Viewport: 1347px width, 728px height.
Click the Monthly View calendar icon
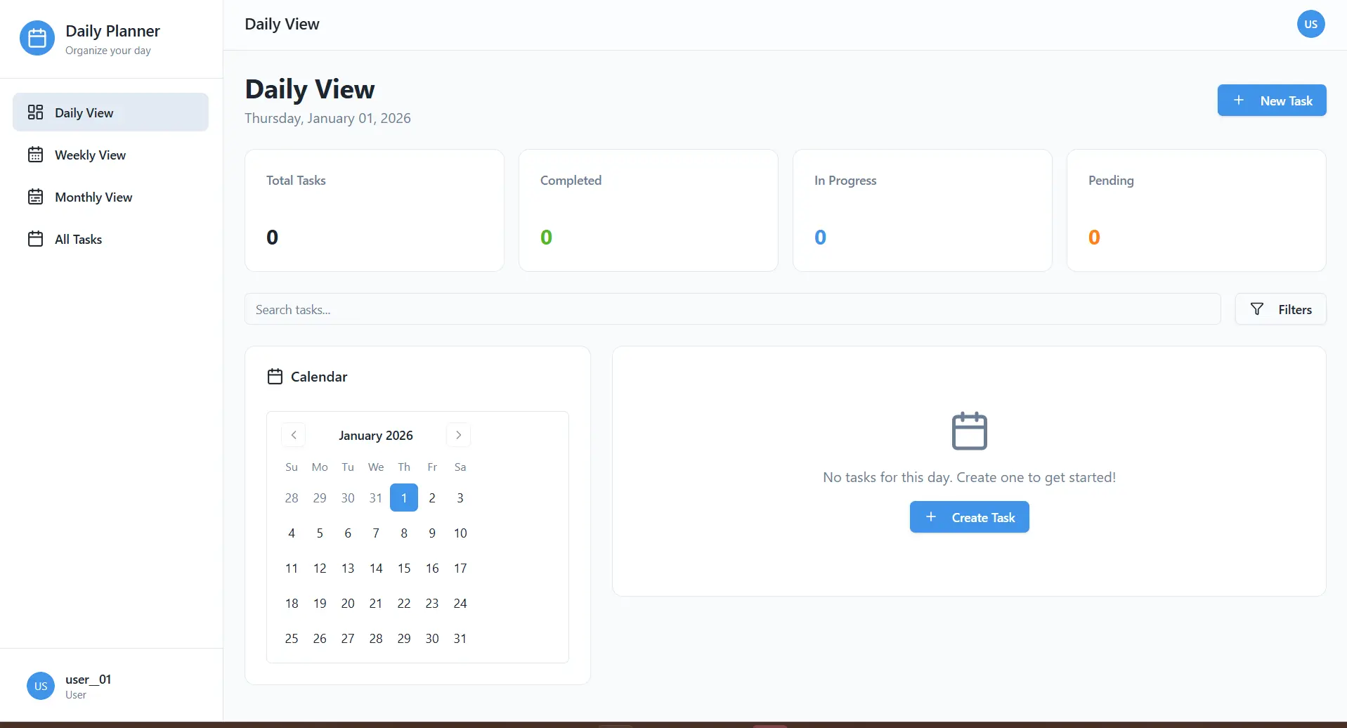[36, 196]
